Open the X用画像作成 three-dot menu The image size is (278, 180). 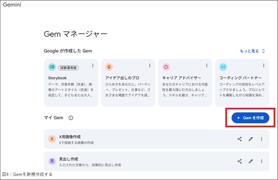[x=261, y=139]
